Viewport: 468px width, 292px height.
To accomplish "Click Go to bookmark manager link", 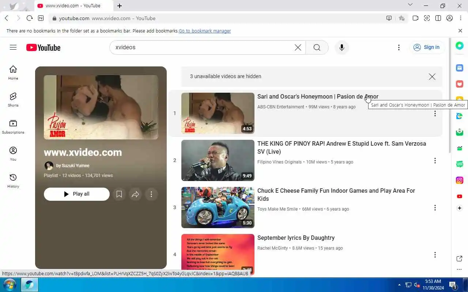I will click(205, 31).
